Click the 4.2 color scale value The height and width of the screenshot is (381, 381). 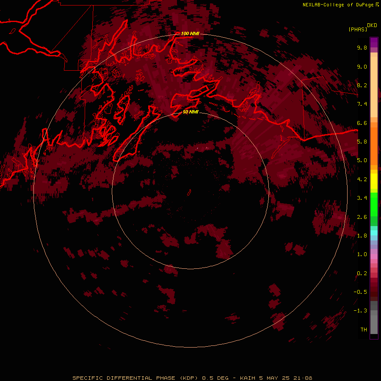coord(362,179)
